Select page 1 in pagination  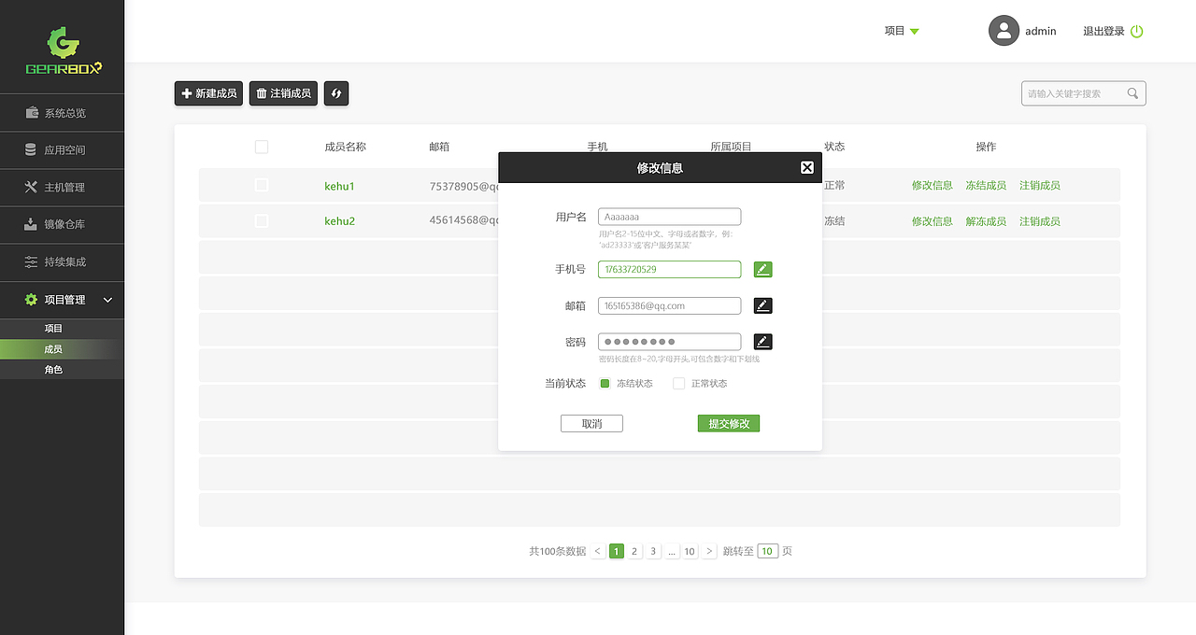point(617,552)
